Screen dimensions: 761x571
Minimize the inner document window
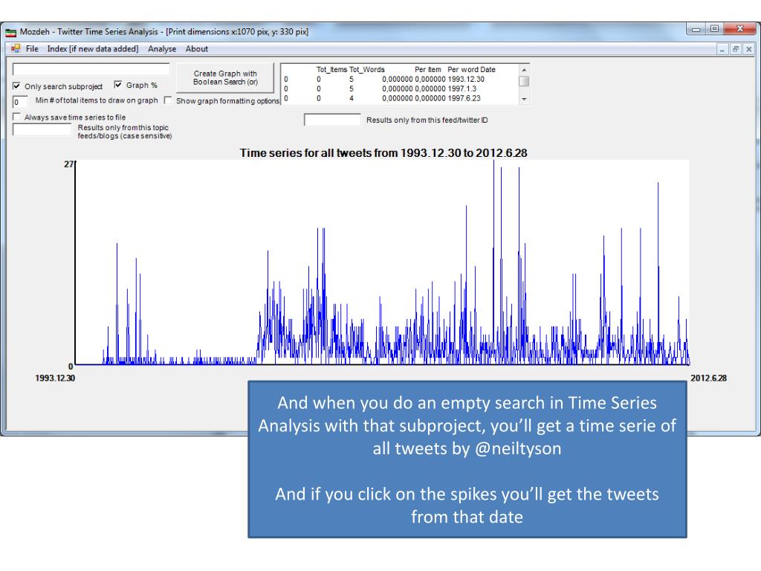point(722,49)
